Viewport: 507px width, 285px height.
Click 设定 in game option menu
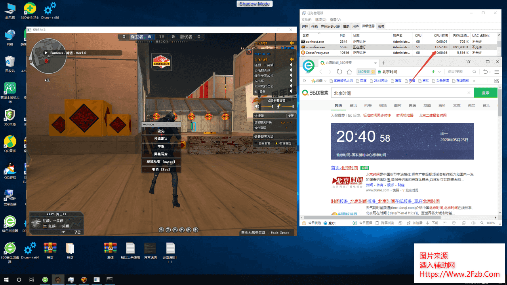[161, 131]
